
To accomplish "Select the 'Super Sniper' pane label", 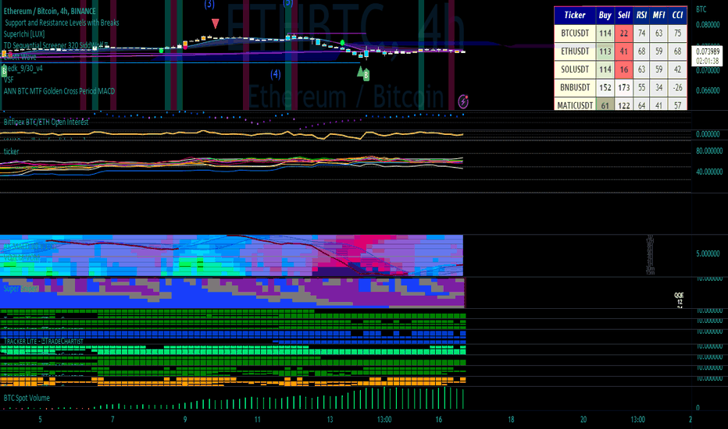I will [21, 289].
